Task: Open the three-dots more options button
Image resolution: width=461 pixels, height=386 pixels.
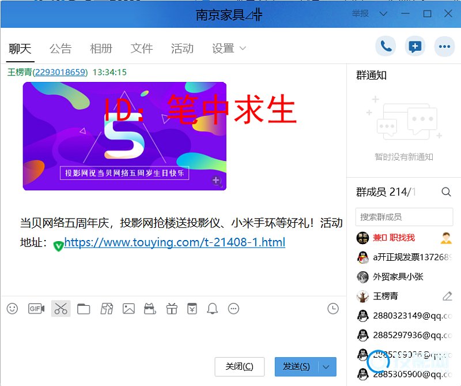Action: [444, 46]
